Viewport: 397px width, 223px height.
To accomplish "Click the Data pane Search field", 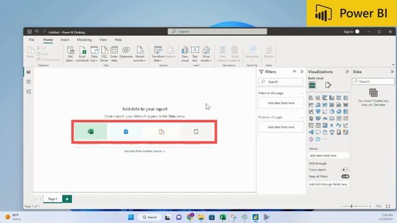I will [373, 81].
